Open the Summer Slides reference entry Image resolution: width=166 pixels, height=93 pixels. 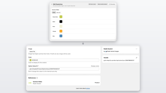(x=64, y=83)
